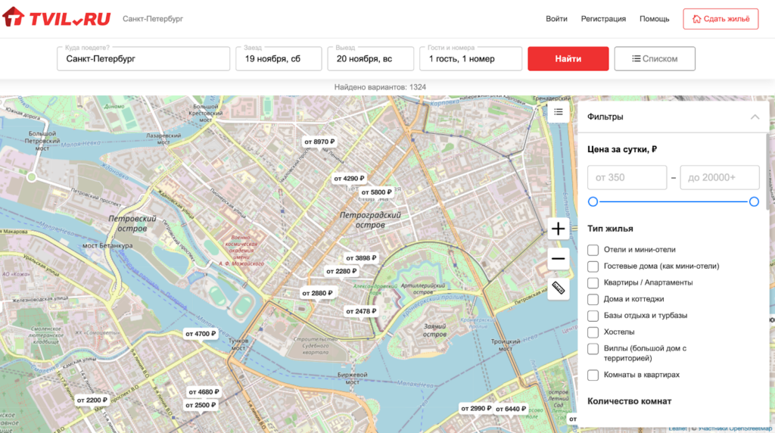
Task: Zoom in the map with plus button
Action: [x=558, y=229]
